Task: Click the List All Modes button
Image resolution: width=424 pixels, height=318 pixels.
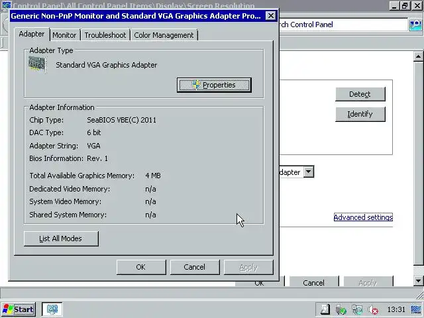Action: pyautogui.click(x=61, y=238)
